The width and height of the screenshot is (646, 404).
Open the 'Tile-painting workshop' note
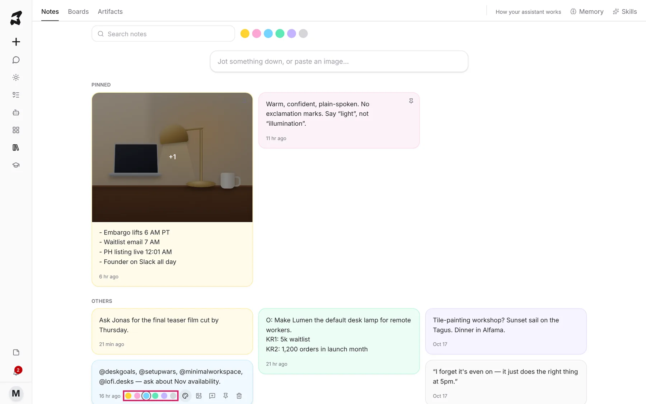click(x=506, y=331)
